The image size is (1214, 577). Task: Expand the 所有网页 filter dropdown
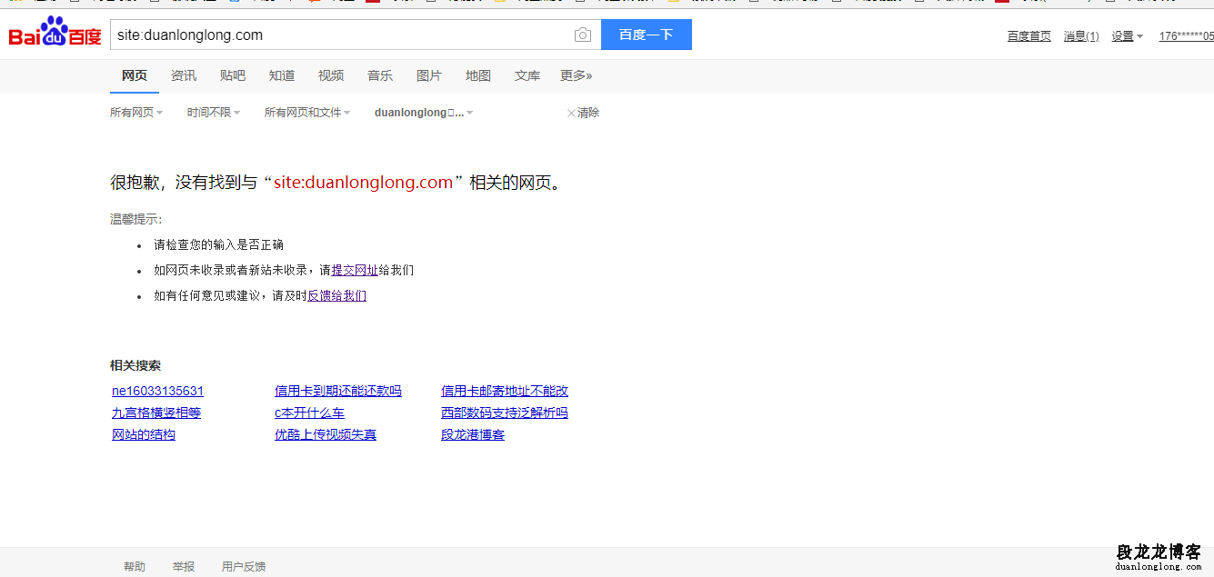pyautogui.click(x=135, y=113)
